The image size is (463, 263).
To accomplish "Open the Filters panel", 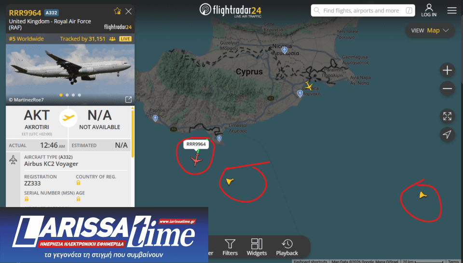I will pos(230,248).
